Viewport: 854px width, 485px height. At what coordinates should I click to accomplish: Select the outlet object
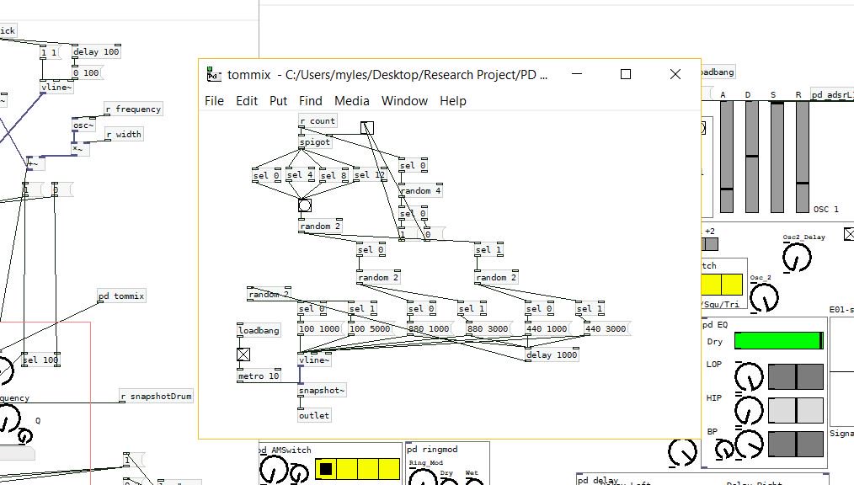(x=315, y=415)
